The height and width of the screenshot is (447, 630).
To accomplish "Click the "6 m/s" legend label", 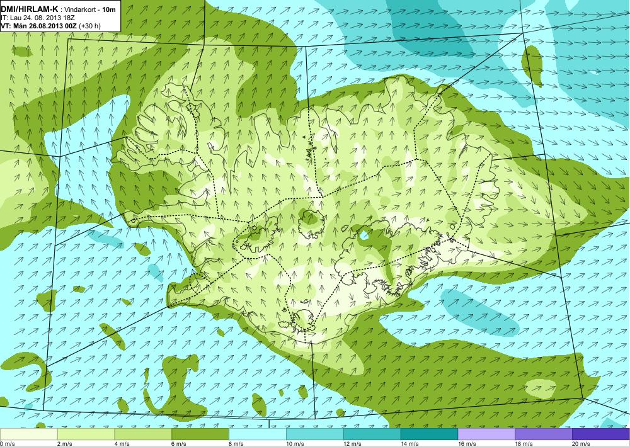I will click(179, 444).
